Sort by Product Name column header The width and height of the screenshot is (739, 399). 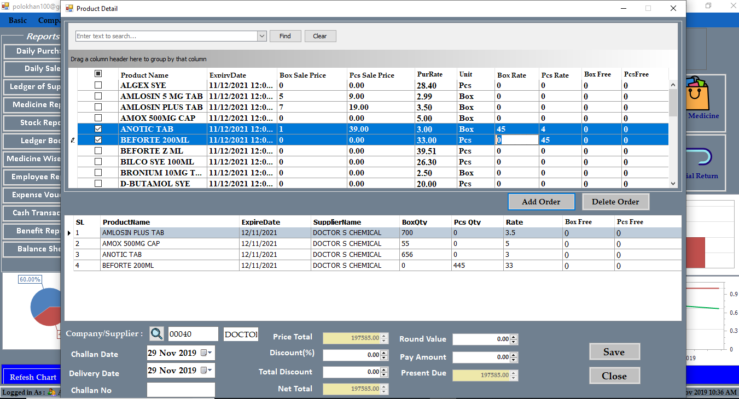coord(144,75)
